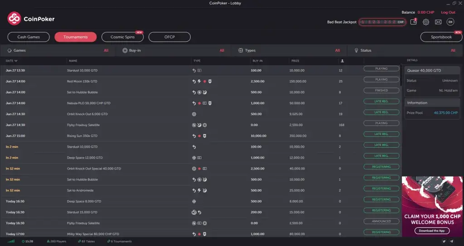Open the Telegram link in status bar

coord(452,241)
